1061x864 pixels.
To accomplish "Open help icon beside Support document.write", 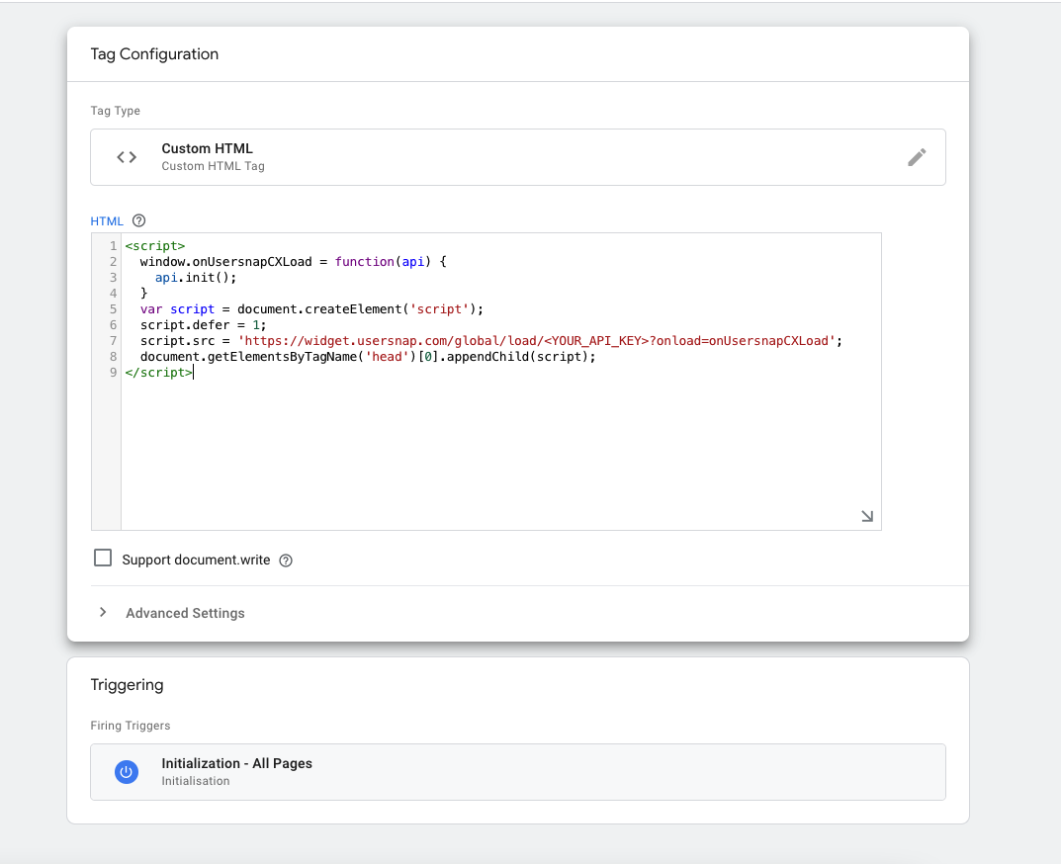I will [x=286, y=561].
